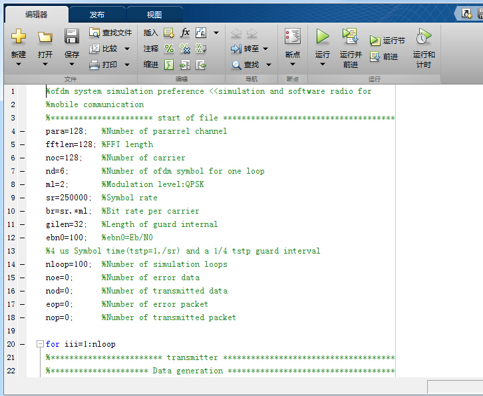Screen dimensions: 483x396
Task: Set breakpoint dash at line 16
Action: tap(23, 291)
